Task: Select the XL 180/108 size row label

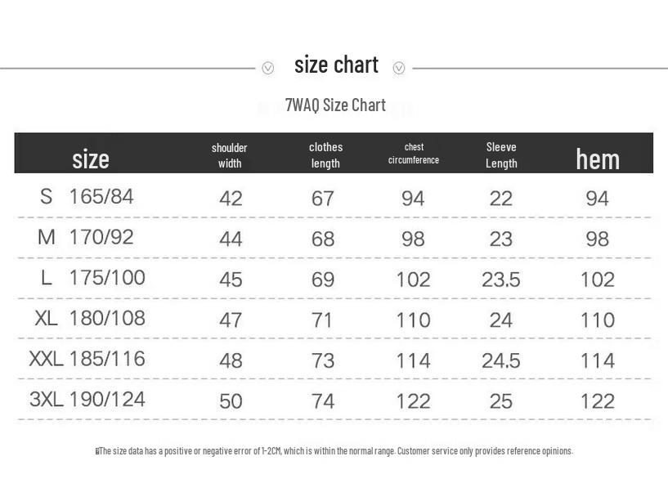Action: [x=90, y=318]
